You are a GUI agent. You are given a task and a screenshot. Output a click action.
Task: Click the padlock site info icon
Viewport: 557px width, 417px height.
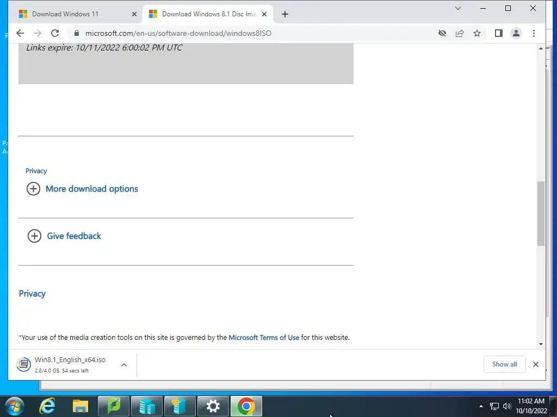tap(76, 33)
